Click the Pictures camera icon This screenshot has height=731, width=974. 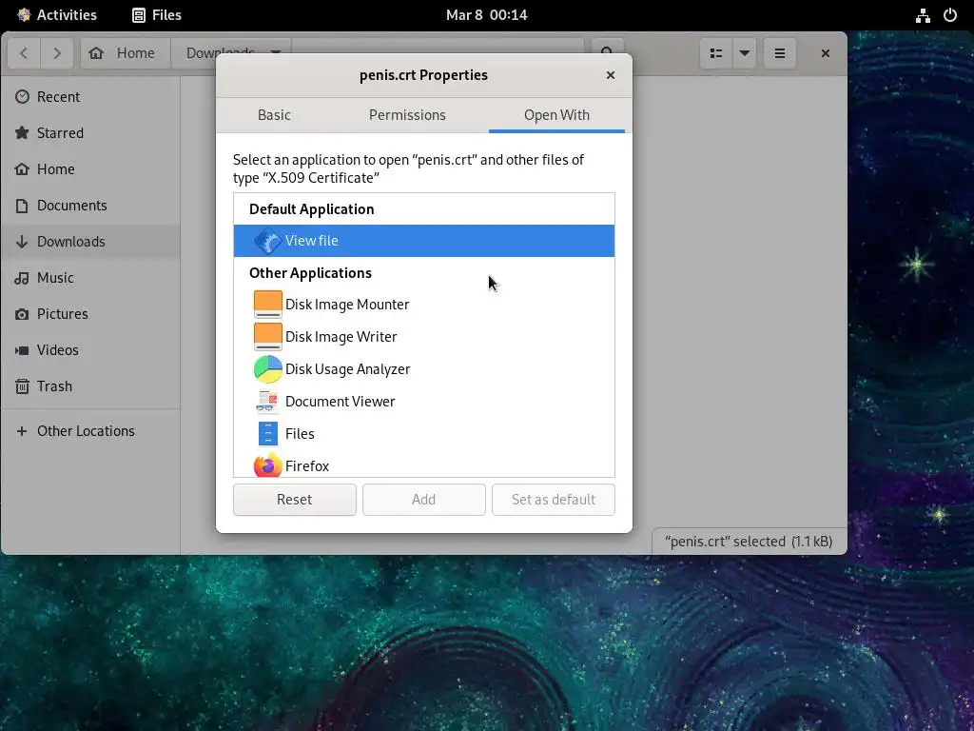(x=22, y=314)
